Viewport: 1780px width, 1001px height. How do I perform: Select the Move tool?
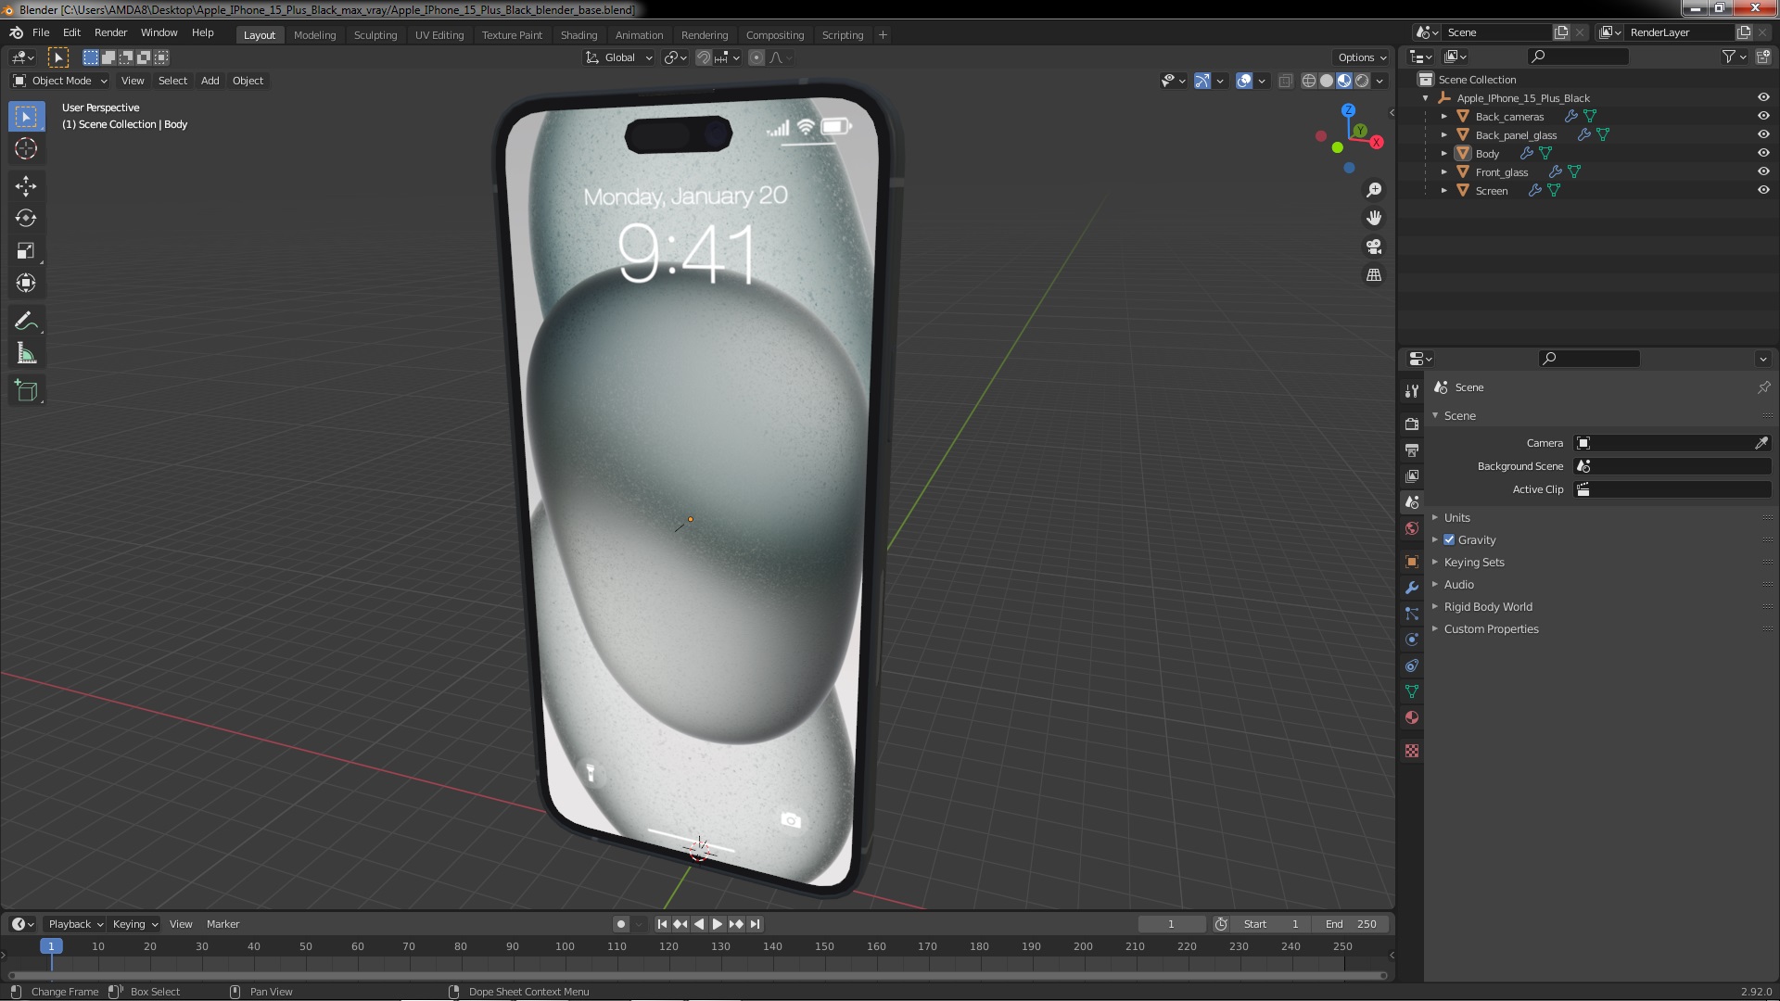pos(26,186)
